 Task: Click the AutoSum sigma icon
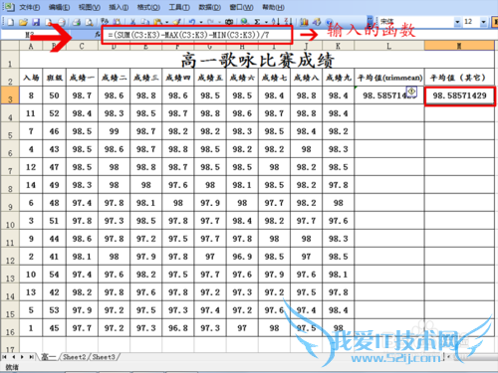click(257, 22)
